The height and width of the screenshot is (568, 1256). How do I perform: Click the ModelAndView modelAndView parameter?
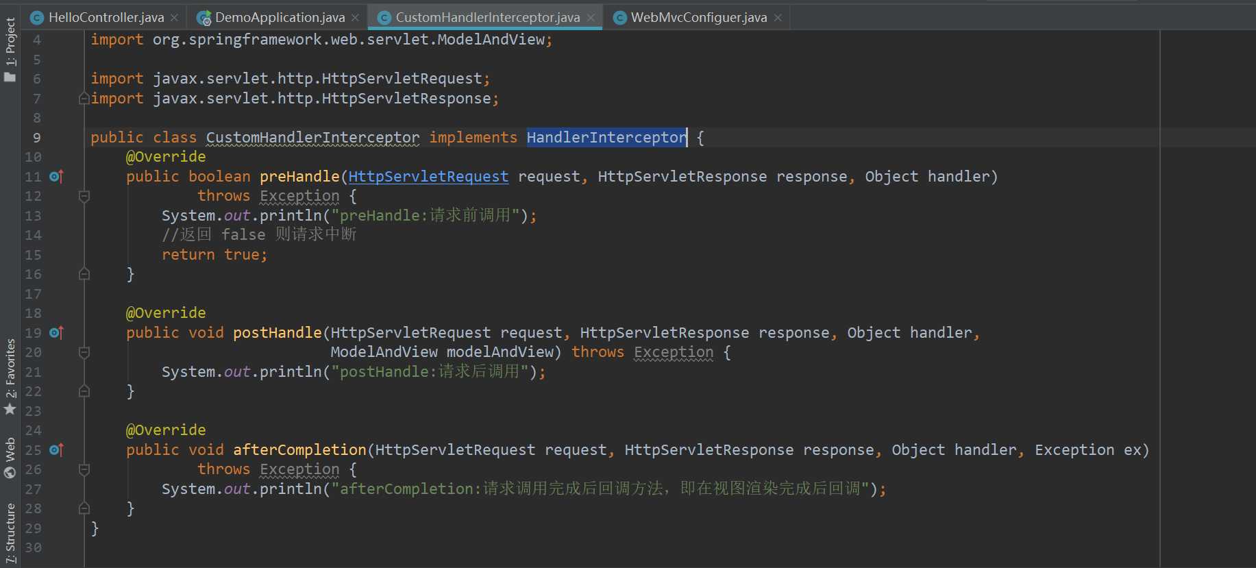pos(442,352)
